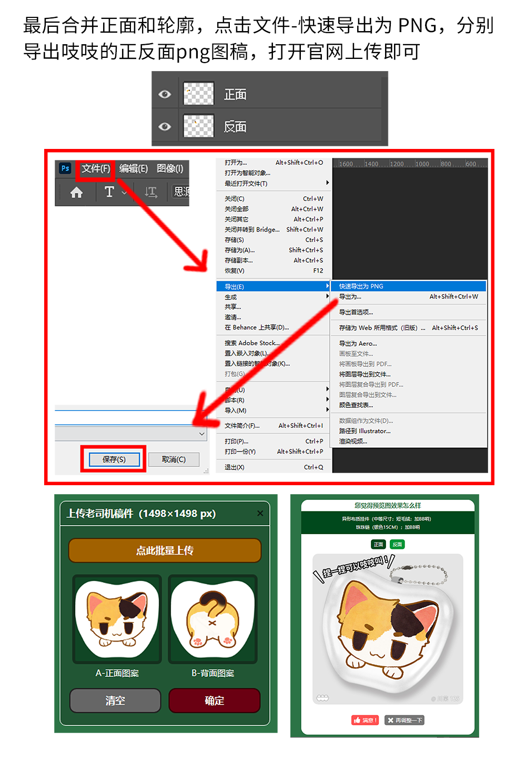Open the dropdown above 保存 button
526x762 pixels.
click(201, 433)
